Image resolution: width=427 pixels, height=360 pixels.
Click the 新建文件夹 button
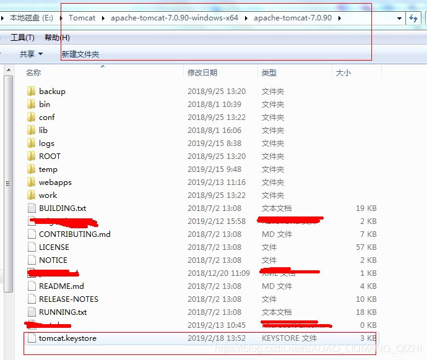(80, 54)
